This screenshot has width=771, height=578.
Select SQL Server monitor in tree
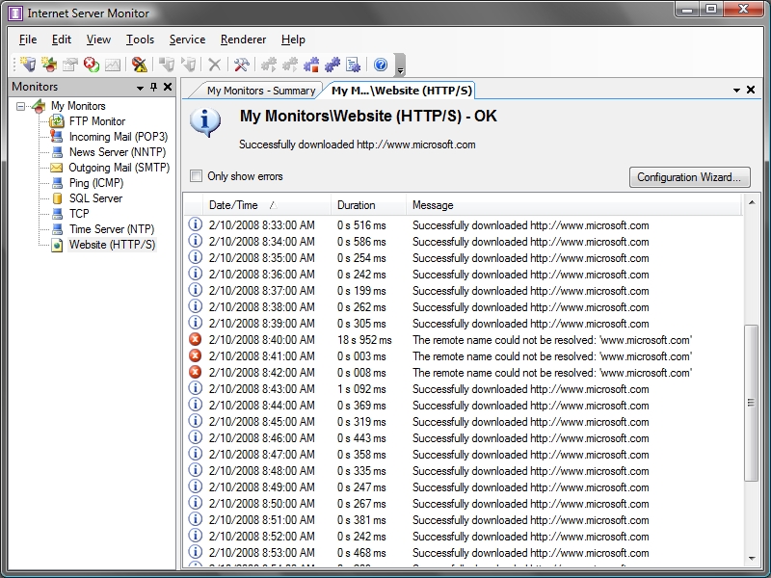95,198
